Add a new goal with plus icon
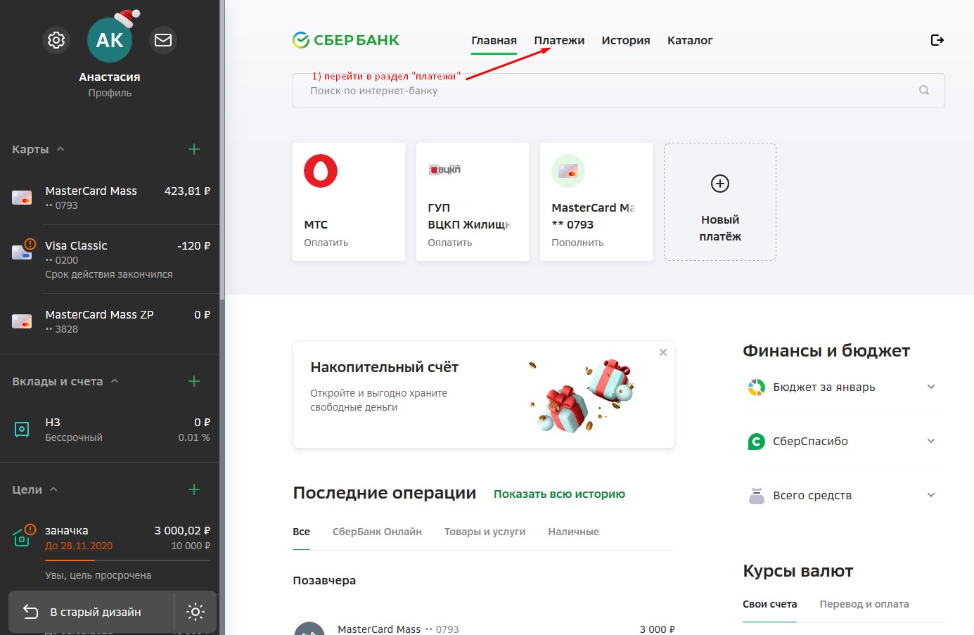 [x=194, y=489]
